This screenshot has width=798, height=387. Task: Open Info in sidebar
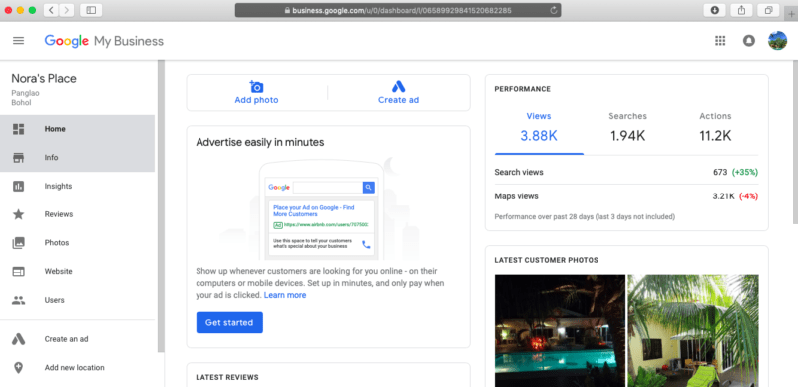coord(78,158)
